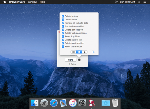Open the Window menu
Image resolution: width=150 pixels, height=109 pixels.
coord(32,2)
